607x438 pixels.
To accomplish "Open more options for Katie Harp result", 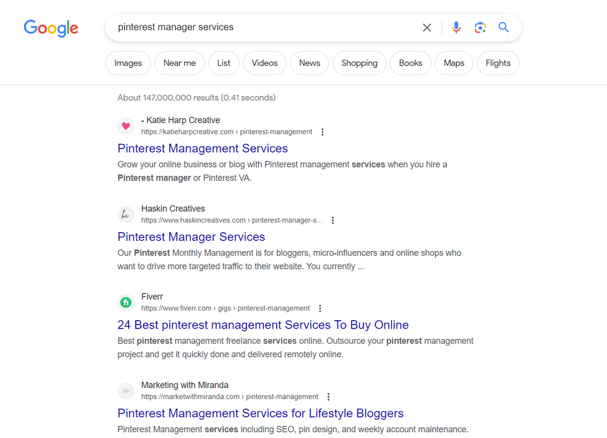I will pos(322,132).
